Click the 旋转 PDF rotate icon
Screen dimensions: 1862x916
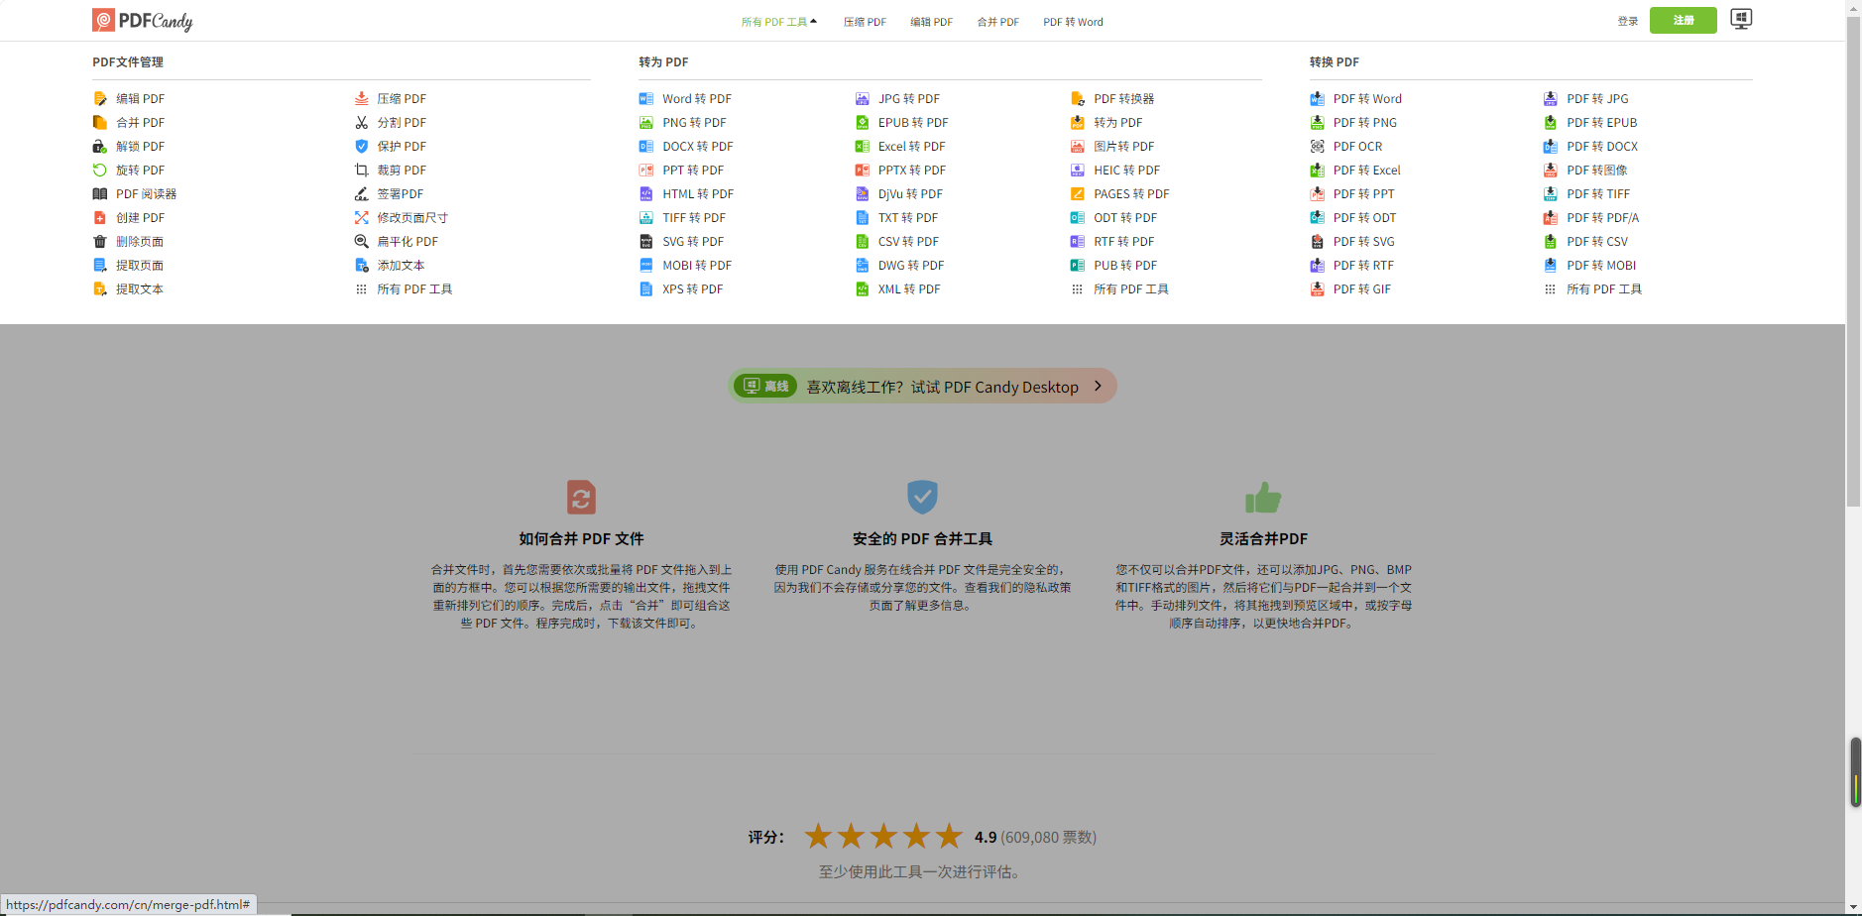[x=100, y=171]
